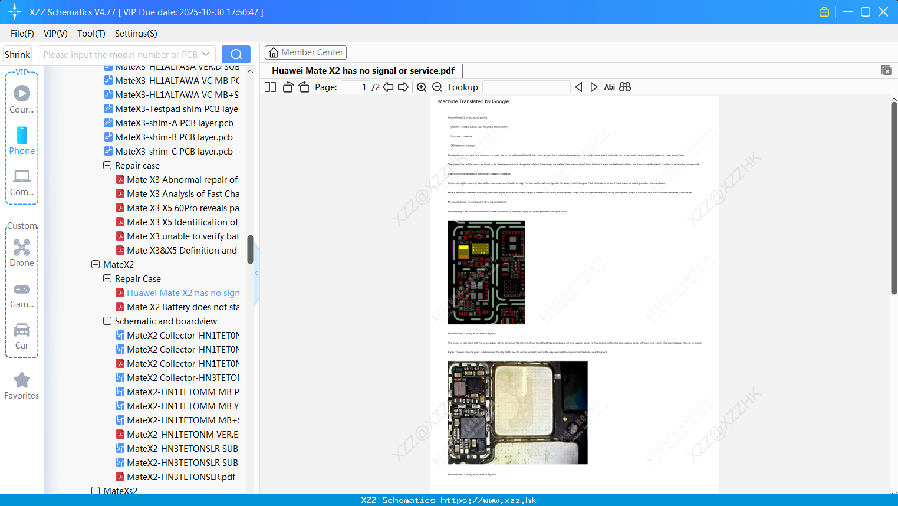This screenshot has width=898, height=506.
Task: Open Mate X3 Analysis of Fast Charging PDF
Action: (177, 194)
